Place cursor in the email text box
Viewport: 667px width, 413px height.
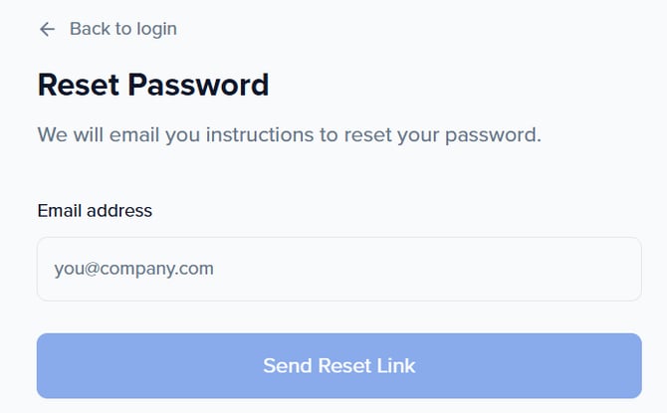coord(338,269)
